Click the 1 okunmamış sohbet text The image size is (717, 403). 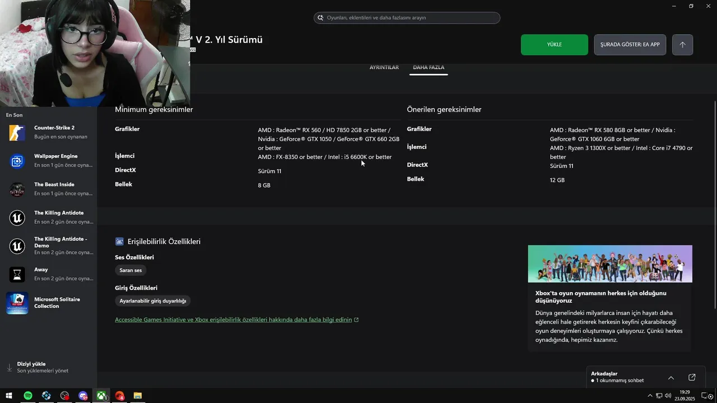[x=620, y=381]
